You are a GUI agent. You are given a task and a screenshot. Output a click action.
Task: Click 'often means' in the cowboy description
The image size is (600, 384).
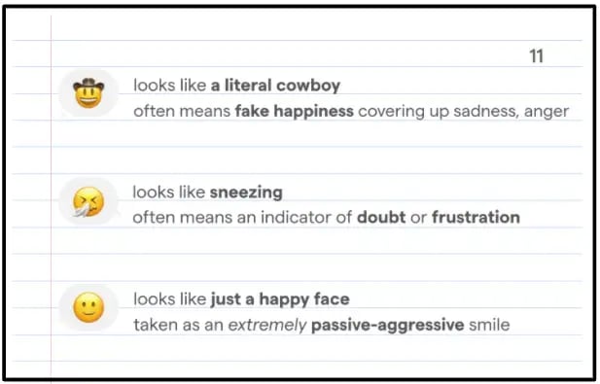[x=182, y=111]
